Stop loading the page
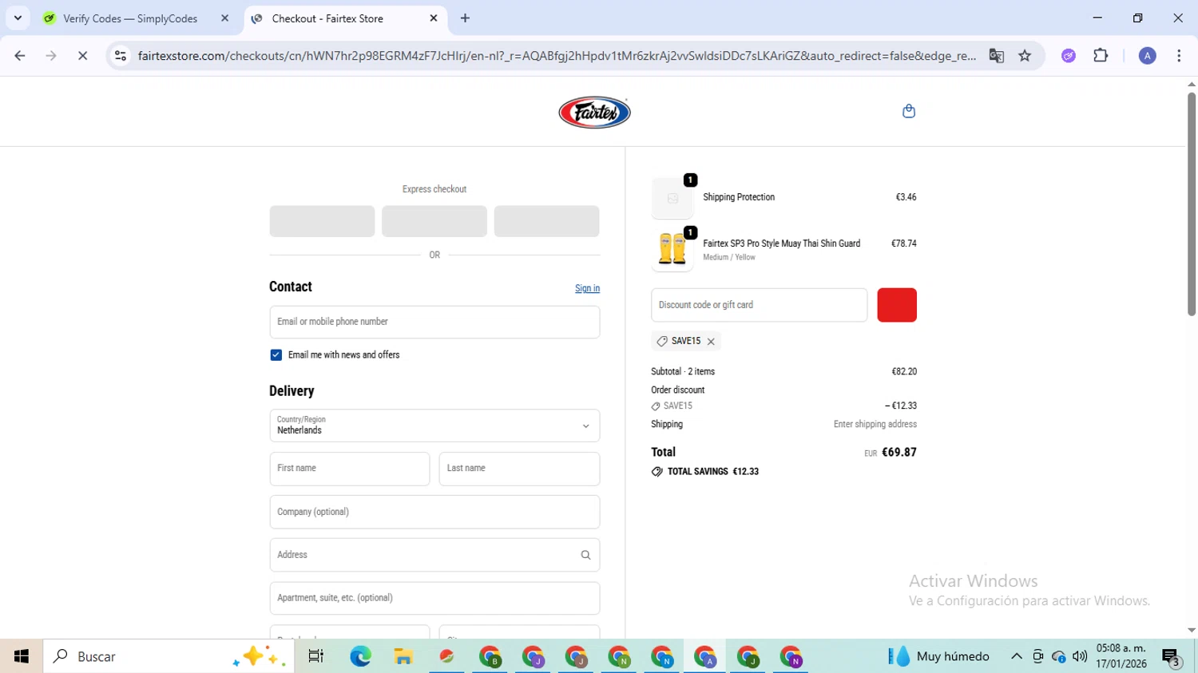 82,56
